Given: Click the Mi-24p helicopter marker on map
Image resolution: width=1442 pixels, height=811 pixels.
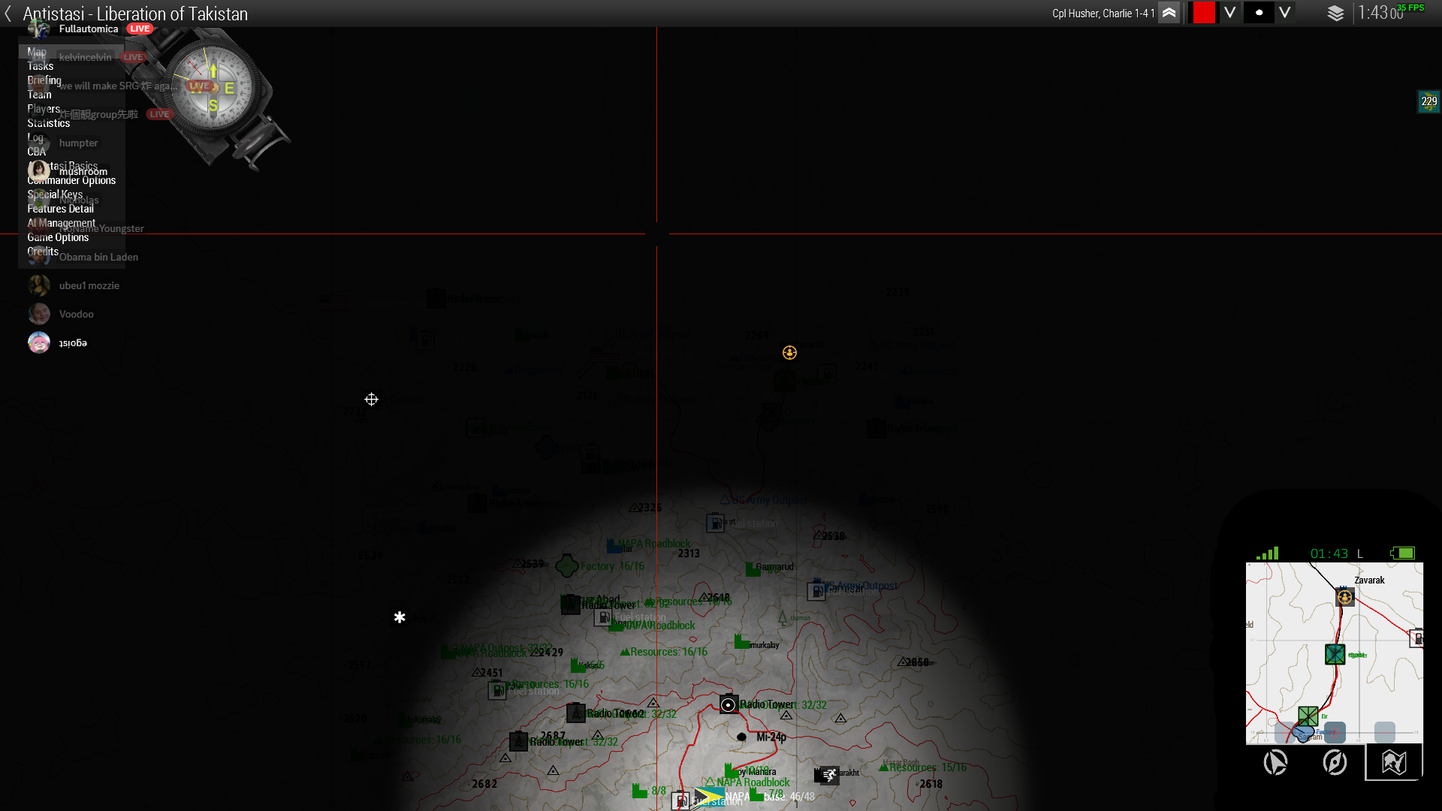Looking at the screenshot, I should click(741, 737).
